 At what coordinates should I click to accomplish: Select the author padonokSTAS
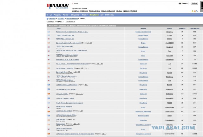click(169, 134)
